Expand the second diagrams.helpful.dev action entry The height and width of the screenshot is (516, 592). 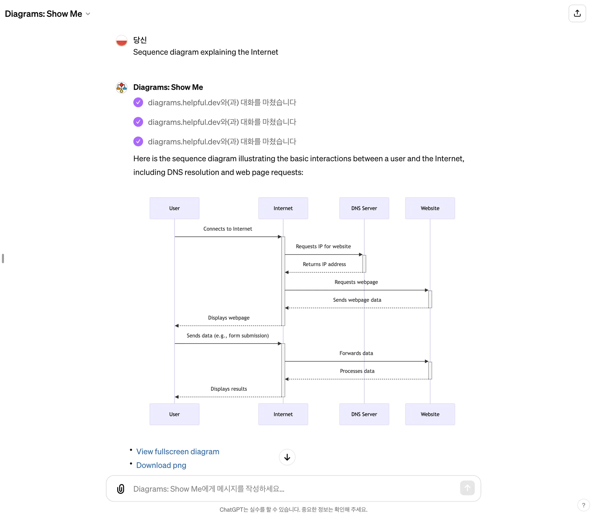tap(222, 122)
